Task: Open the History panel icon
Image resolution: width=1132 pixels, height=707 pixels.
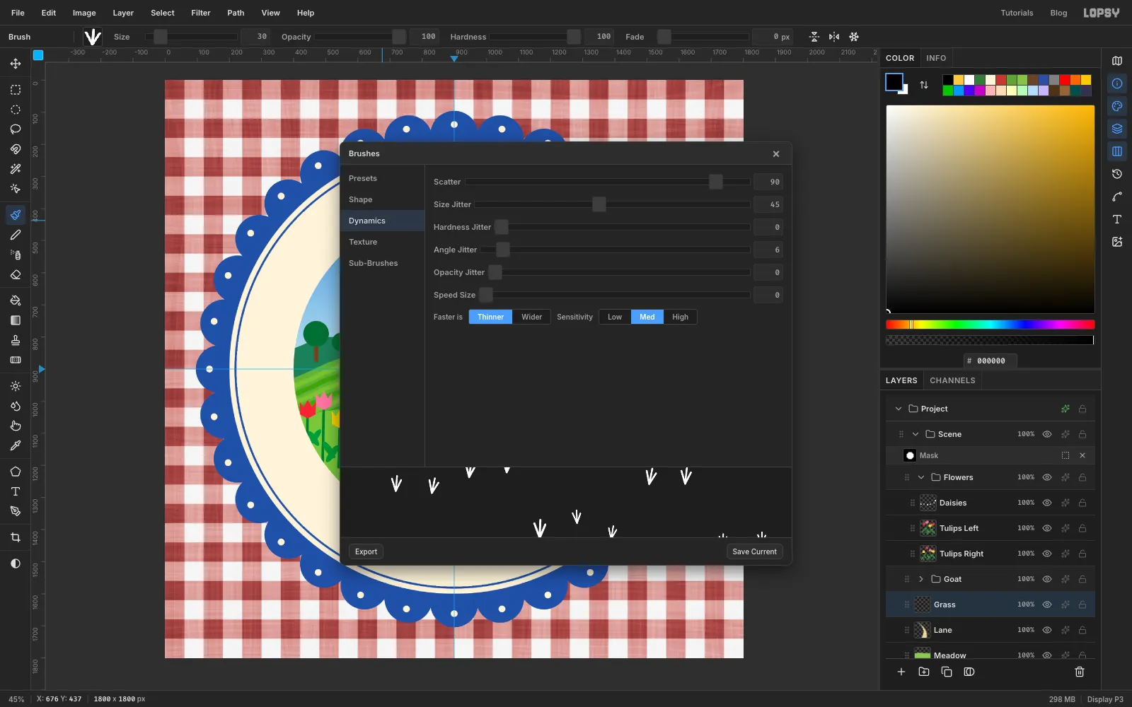Action: click(x=1117, y=174)
